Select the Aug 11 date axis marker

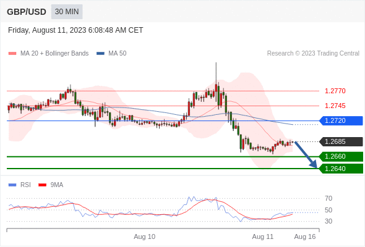pos(262,237)
